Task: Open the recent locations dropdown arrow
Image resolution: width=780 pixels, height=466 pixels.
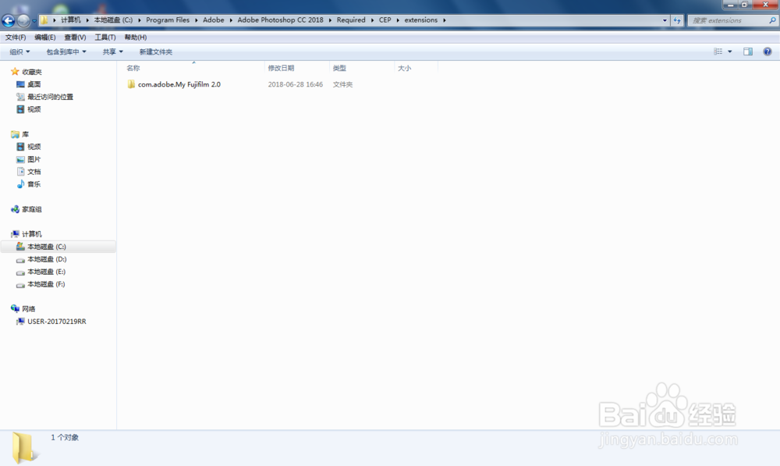Action: pyautogui.click(x=34, y=21)
